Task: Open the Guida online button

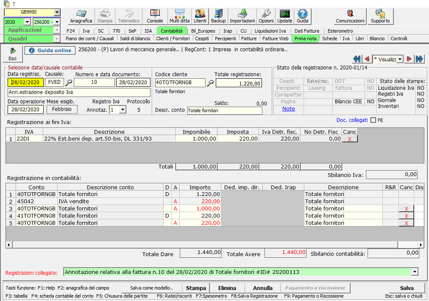Action: 50,50
